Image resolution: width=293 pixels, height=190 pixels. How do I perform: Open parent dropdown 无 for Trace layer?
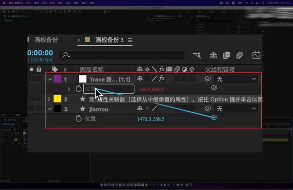tap(236, 79)
